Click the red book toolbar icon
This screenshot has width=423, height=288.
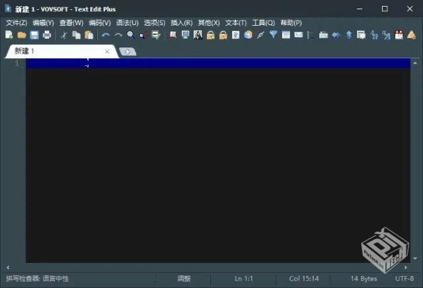173,35
